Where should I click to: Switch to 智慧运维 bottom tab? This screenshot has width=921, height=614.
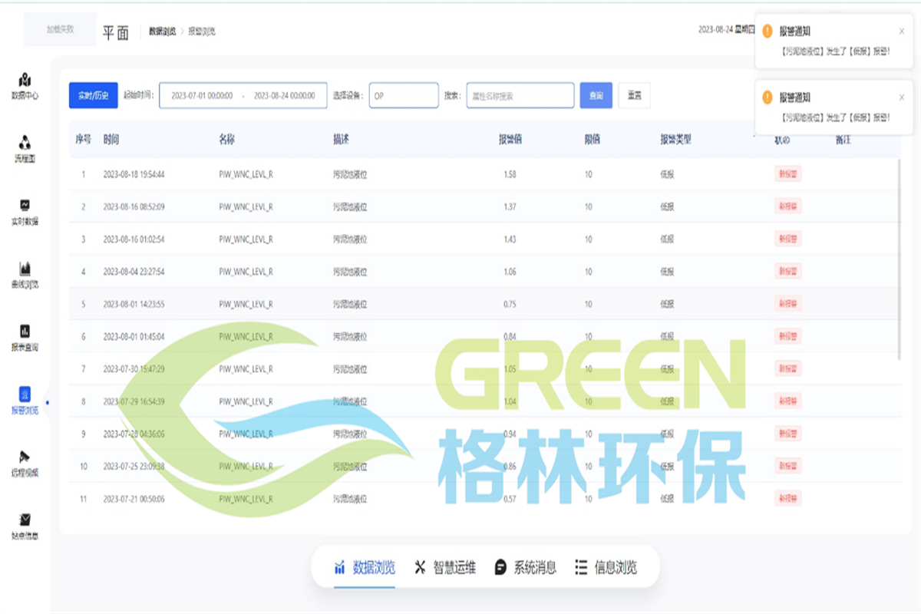click(x=445, y=568)
